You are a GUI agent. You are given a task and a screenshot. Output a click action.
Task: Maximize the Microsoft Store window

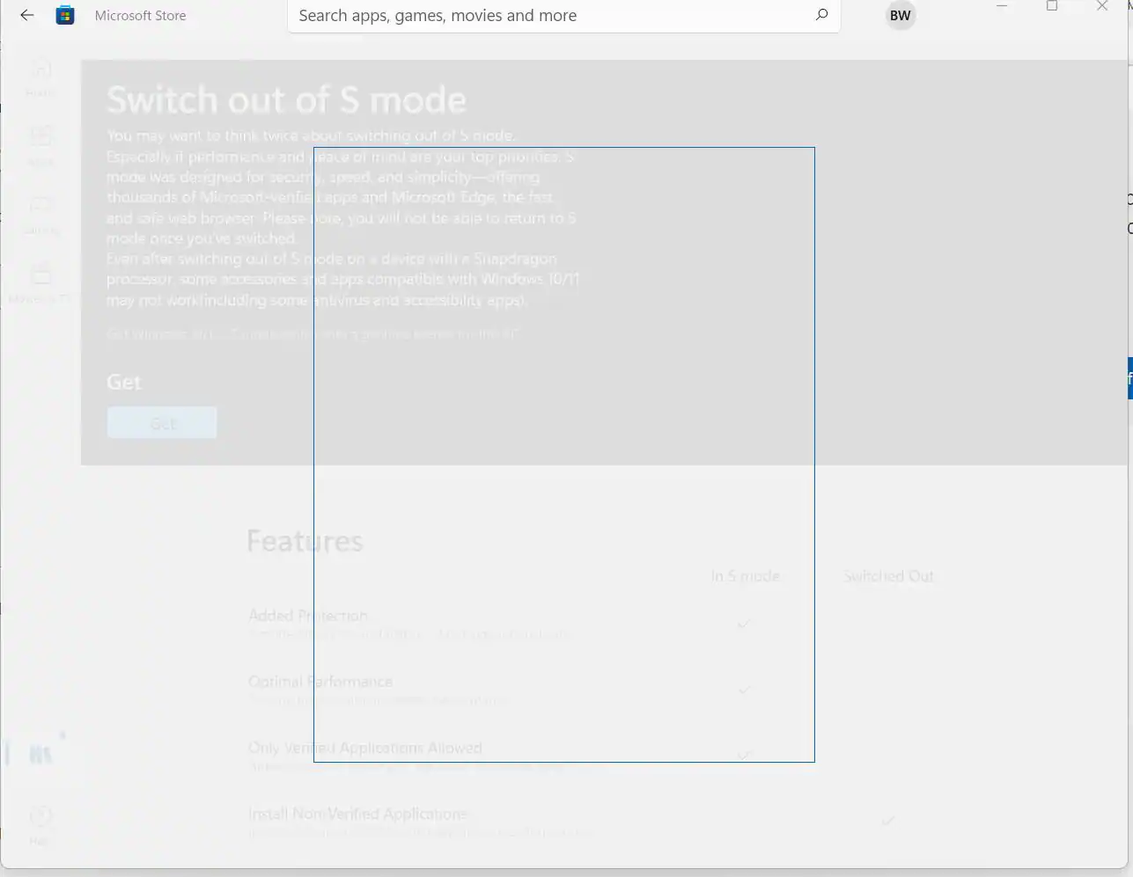pos(1051,6)
